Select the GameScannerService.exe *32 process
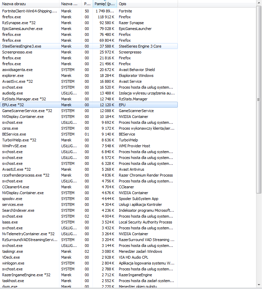Image resolution: width=262 pixels, height=289 pixels. tap(89, 111)
